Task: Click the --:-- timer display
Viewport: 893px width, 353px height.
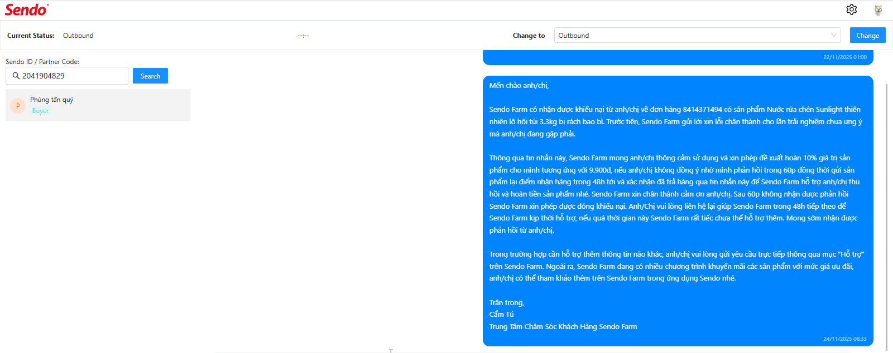Action: pyautogui.click(x=303, y=36)
